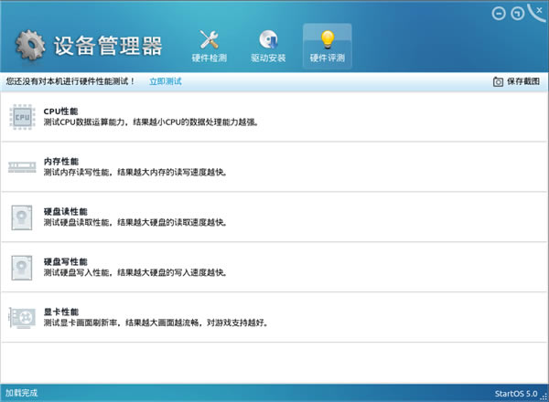549x402 pixels.
Task: Click the resize grip in the status bar
Action: pos(544,397)
